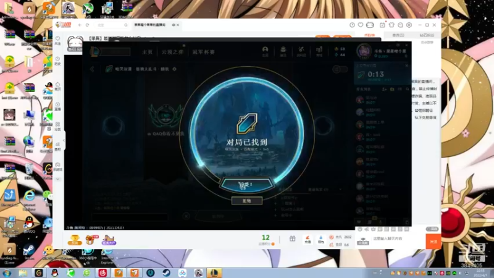Refresh the Douyu page
The width and height of the screenshot is (494, 278).
click(87, 25)
